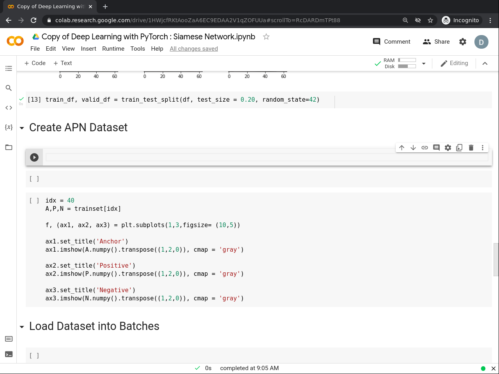Screen dimensions: 499x374
Task: Run the focused empty code cell
Action: pyautogui.click(x=34, y=157)
